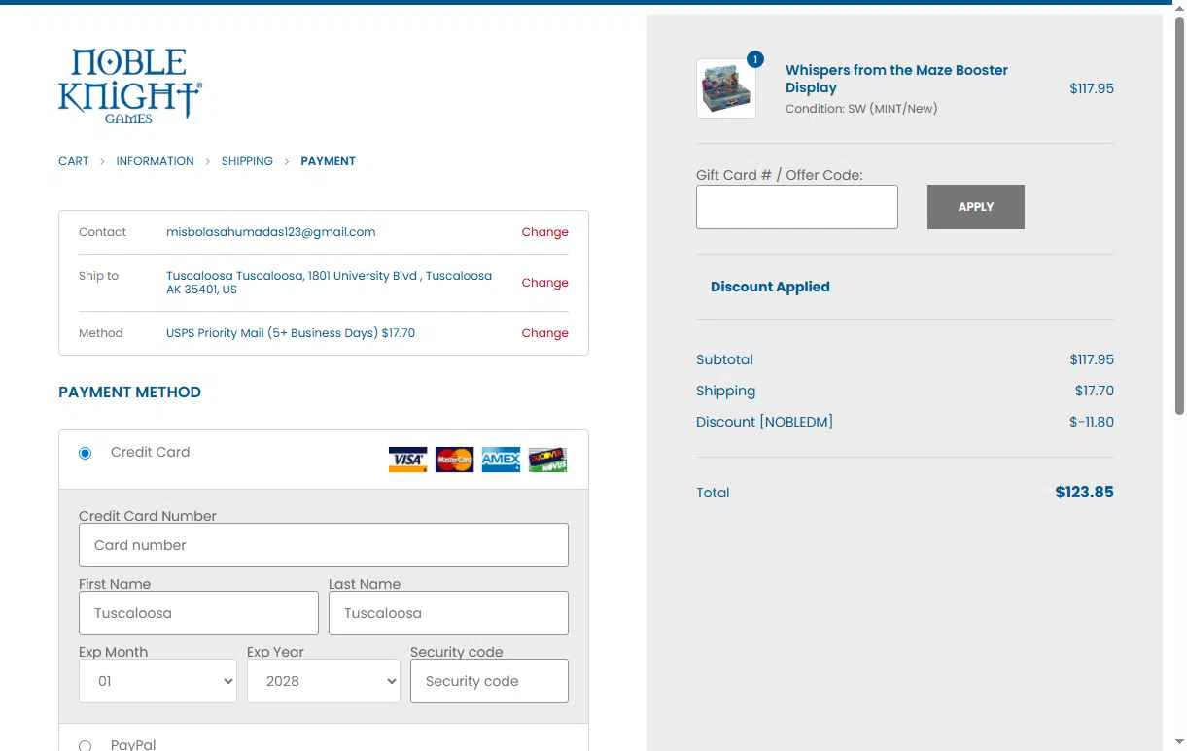1187x751 pixels.
Task: Change the Ship to address
Action: click(x=544, y=283)
